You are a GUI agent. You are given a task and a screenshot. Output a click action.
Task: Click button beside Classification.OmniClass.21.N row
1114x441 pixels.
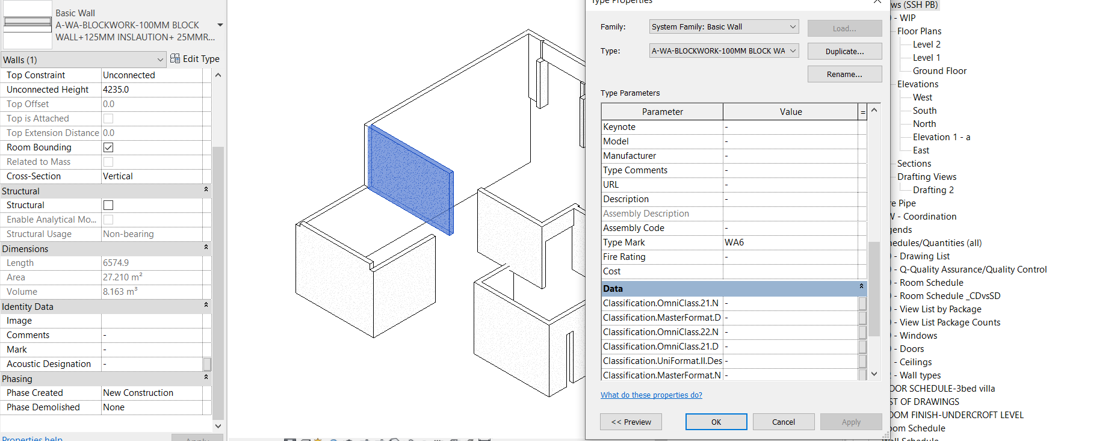(862, 303)
